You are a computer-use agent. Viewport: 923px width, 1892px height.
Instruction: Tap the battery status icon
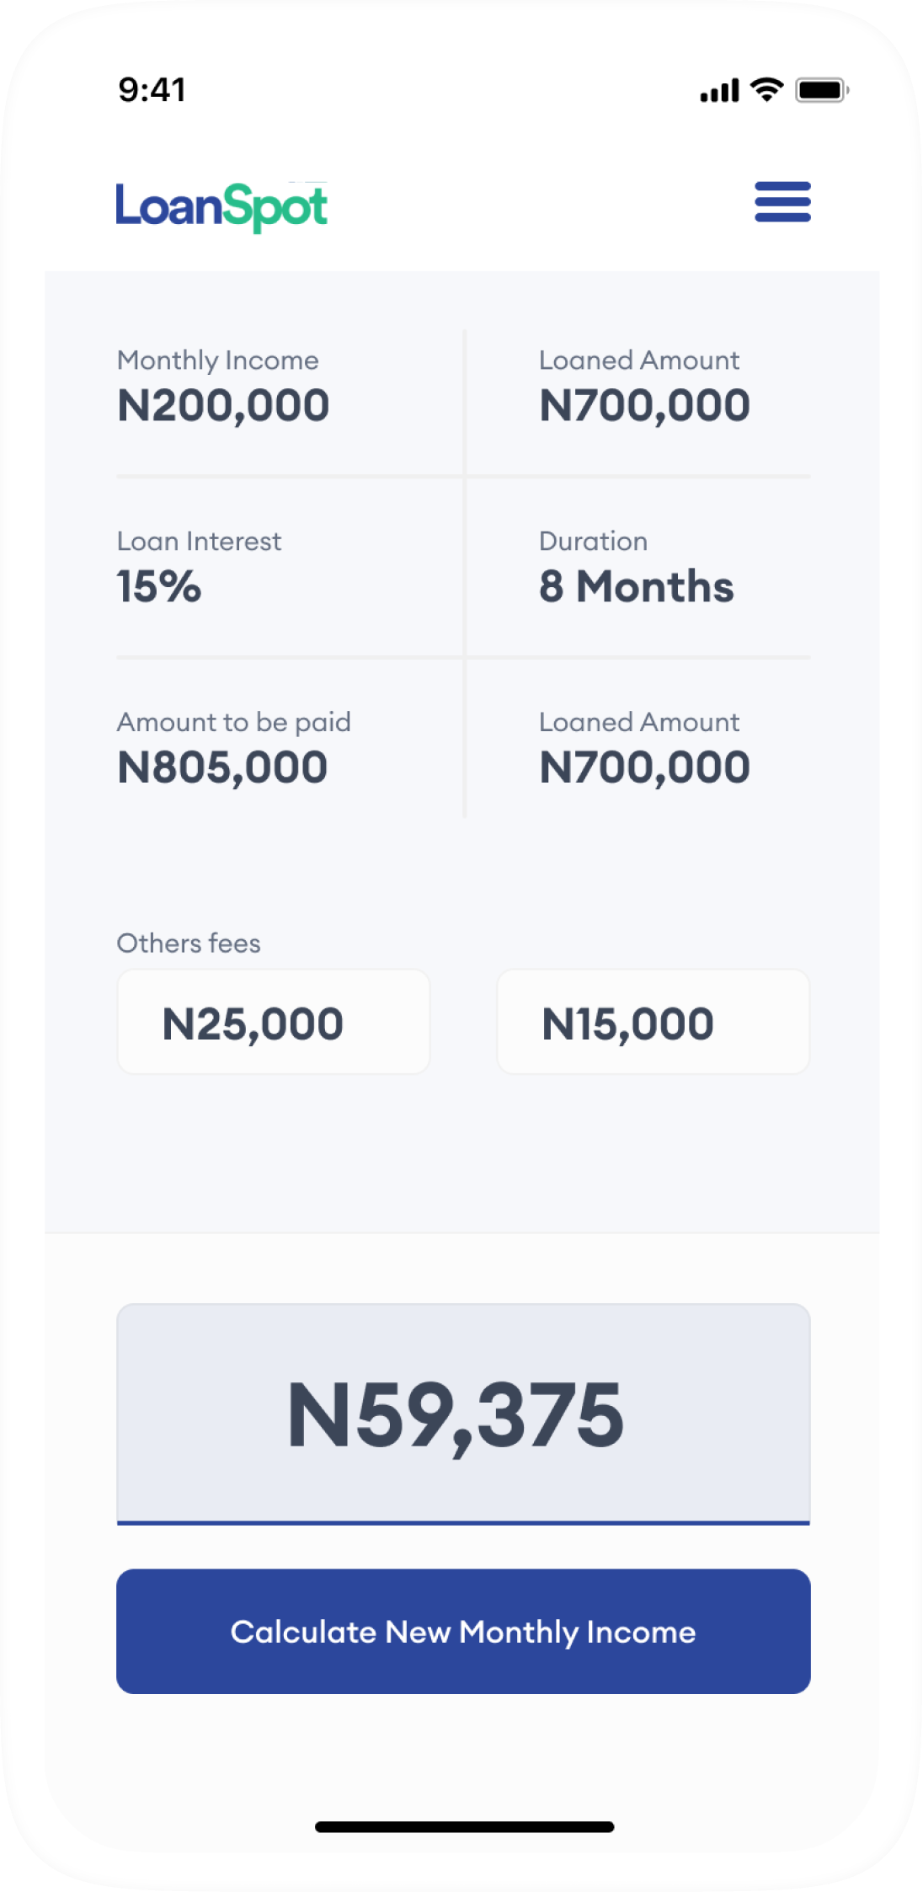(x=822, y=90)
